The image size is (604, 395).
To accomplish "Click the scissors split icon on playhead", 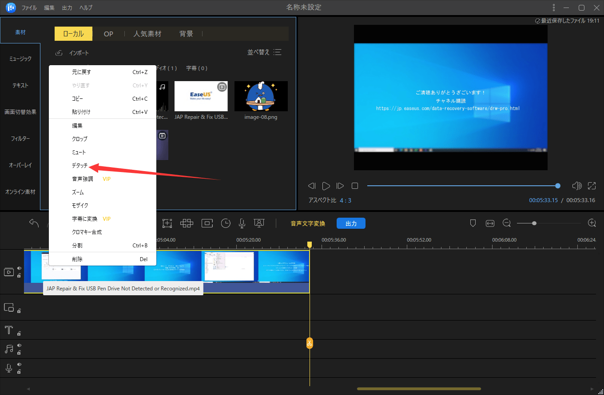I will (x=310, y=343).
